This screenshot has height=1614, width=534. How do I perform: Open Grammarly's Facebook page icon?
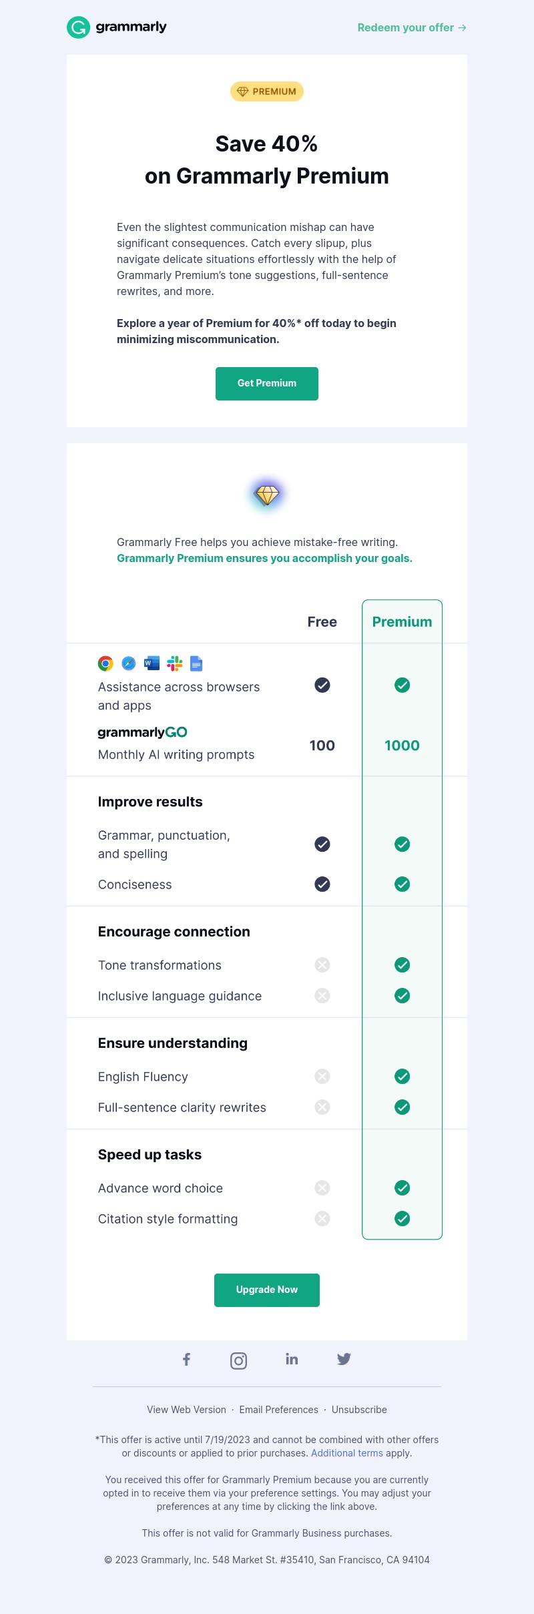point(187,1360)
